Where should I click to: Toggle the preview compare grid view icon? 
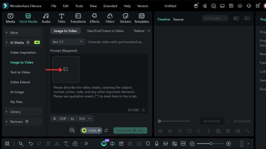[236, 18]
